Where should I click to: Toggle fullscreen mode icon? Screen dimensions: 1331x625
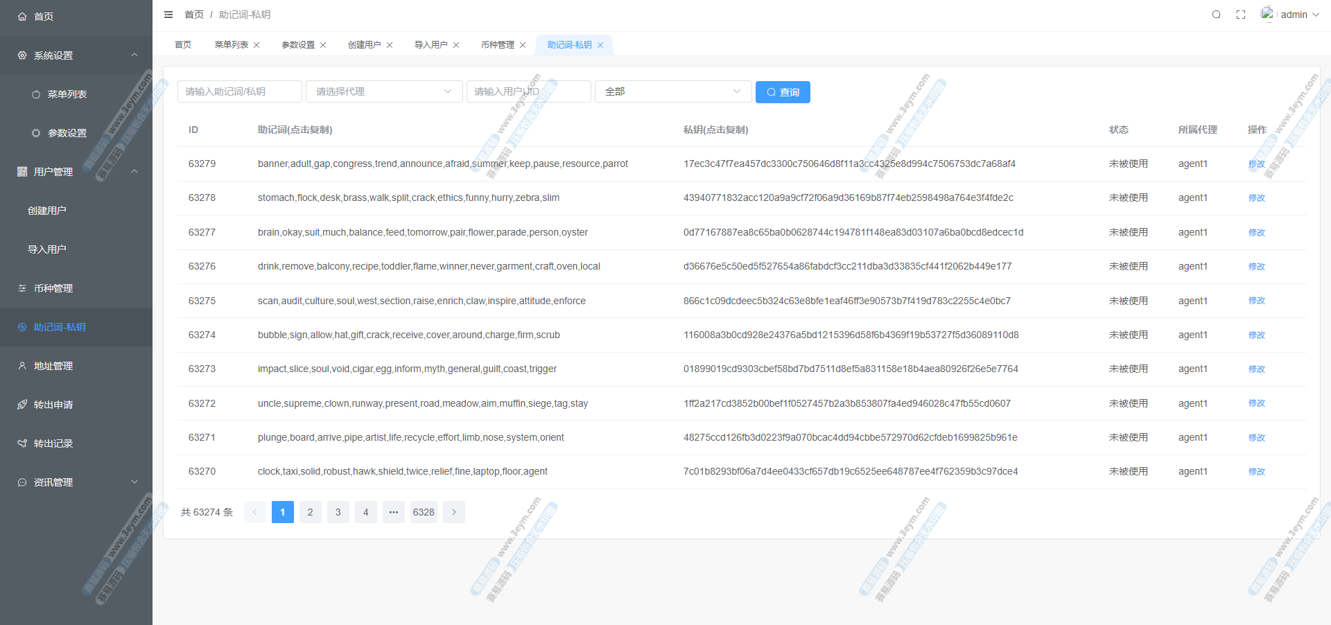point(1241,15)
